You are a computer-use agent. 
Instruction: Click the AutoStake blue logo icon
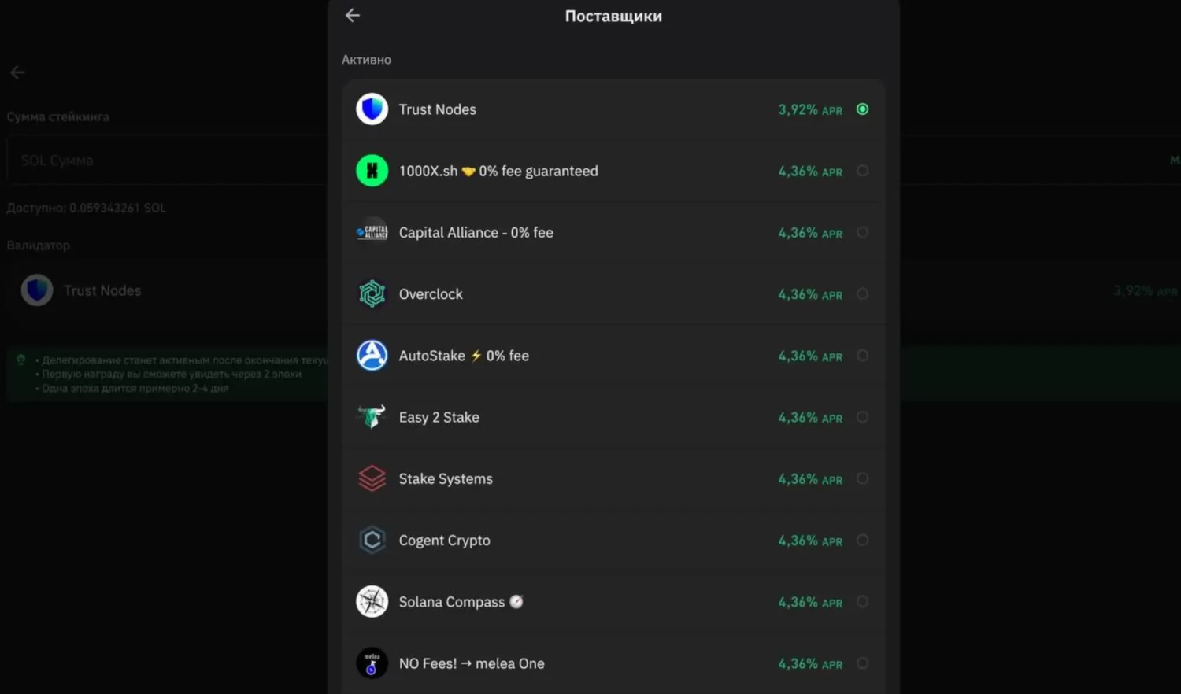pos(372,356)
